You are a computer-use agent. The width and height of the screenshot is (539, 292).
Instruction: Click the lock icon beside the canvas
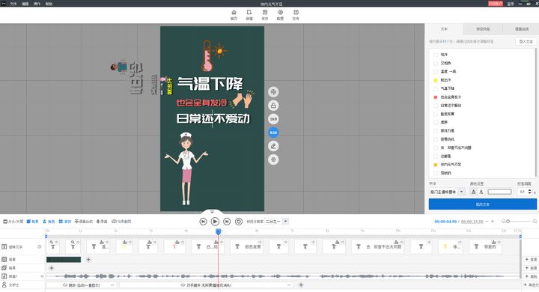click(x=273, y=106)
